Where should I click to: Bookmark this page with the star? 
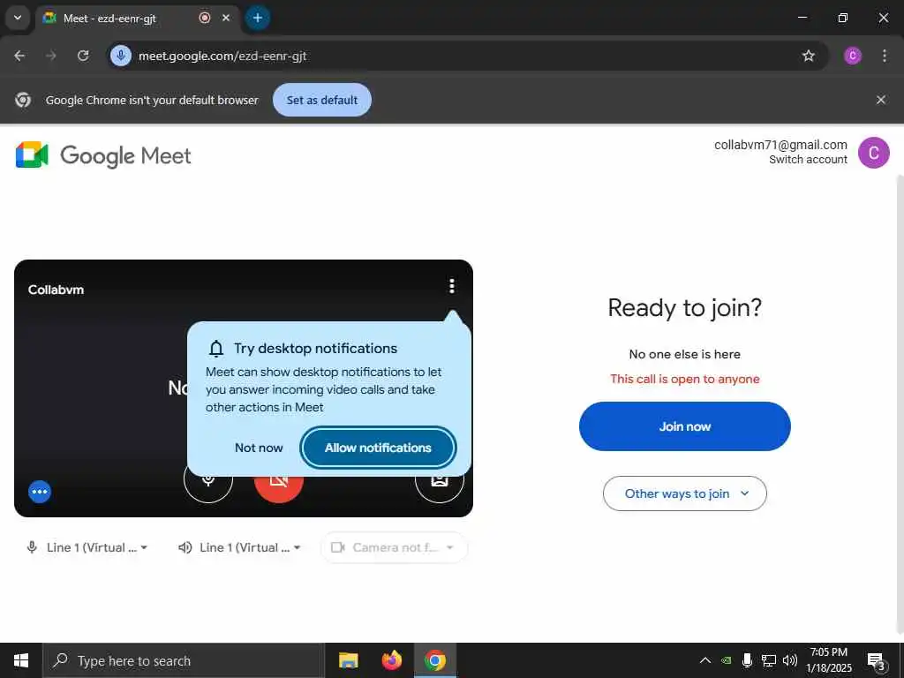809,56
